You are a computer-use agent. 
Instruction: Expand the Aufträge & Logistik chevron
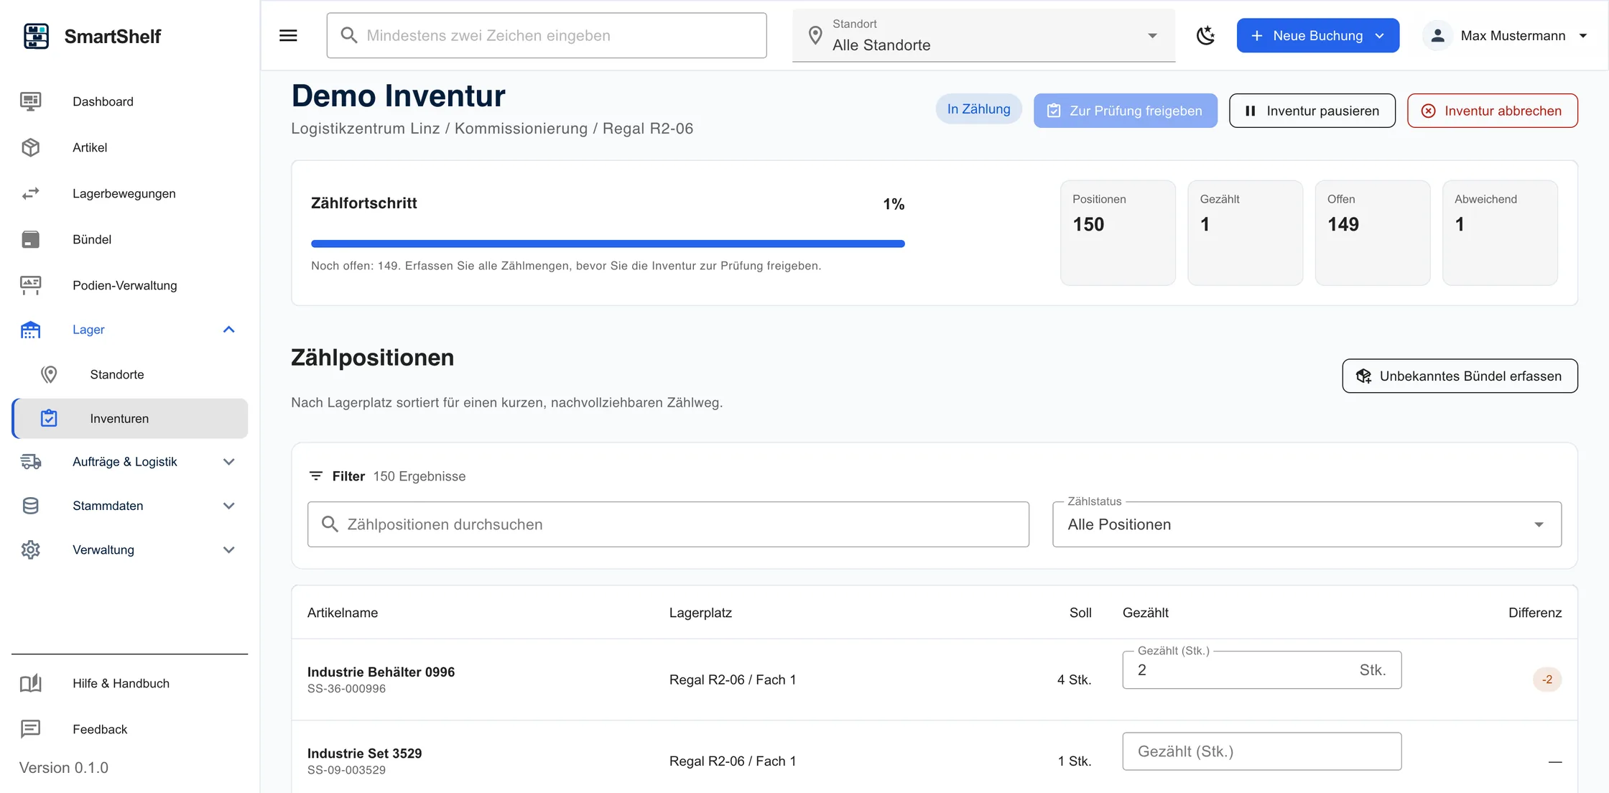pos(229,462)
